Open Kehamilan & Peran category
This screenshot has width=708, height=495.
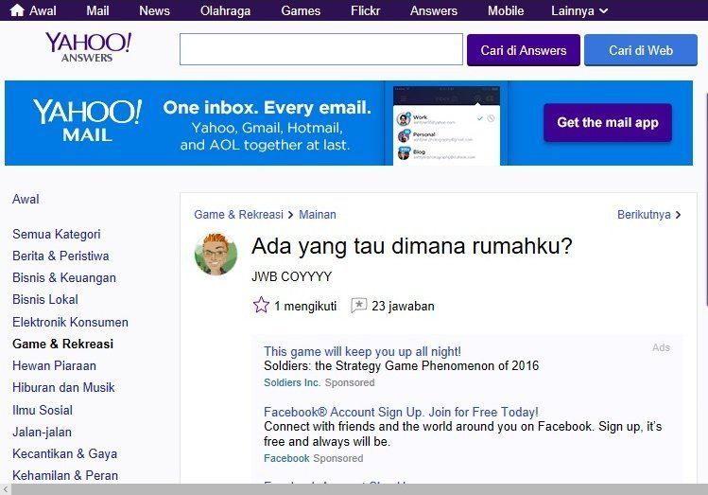(x=65, y=475)
